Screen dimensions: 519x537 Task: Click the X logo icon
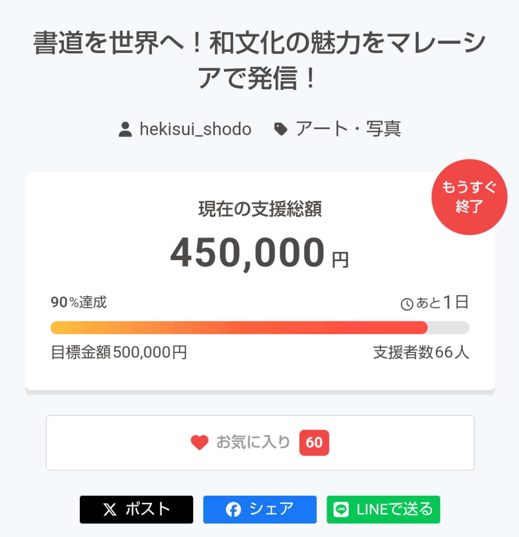110,509
